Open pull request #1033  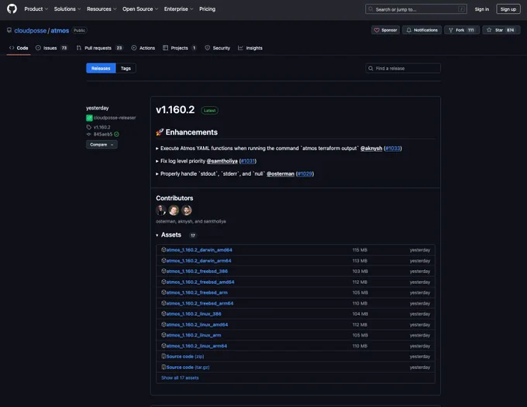[x=393, y=149]
